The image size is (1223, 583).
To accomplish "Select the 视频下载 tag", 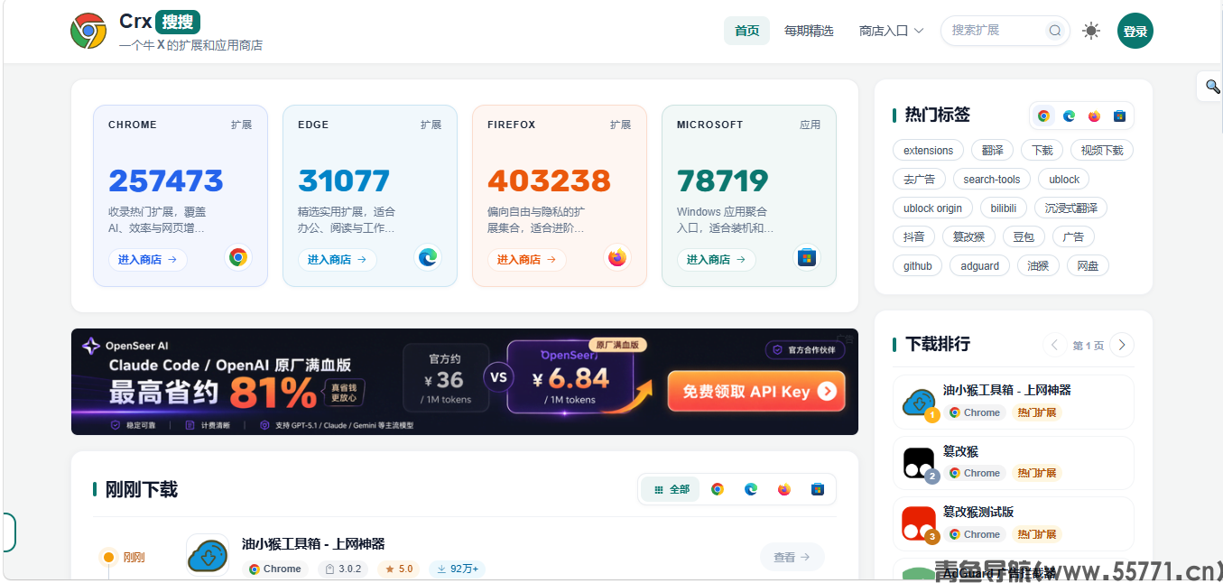I will [x=1102, y=151].
